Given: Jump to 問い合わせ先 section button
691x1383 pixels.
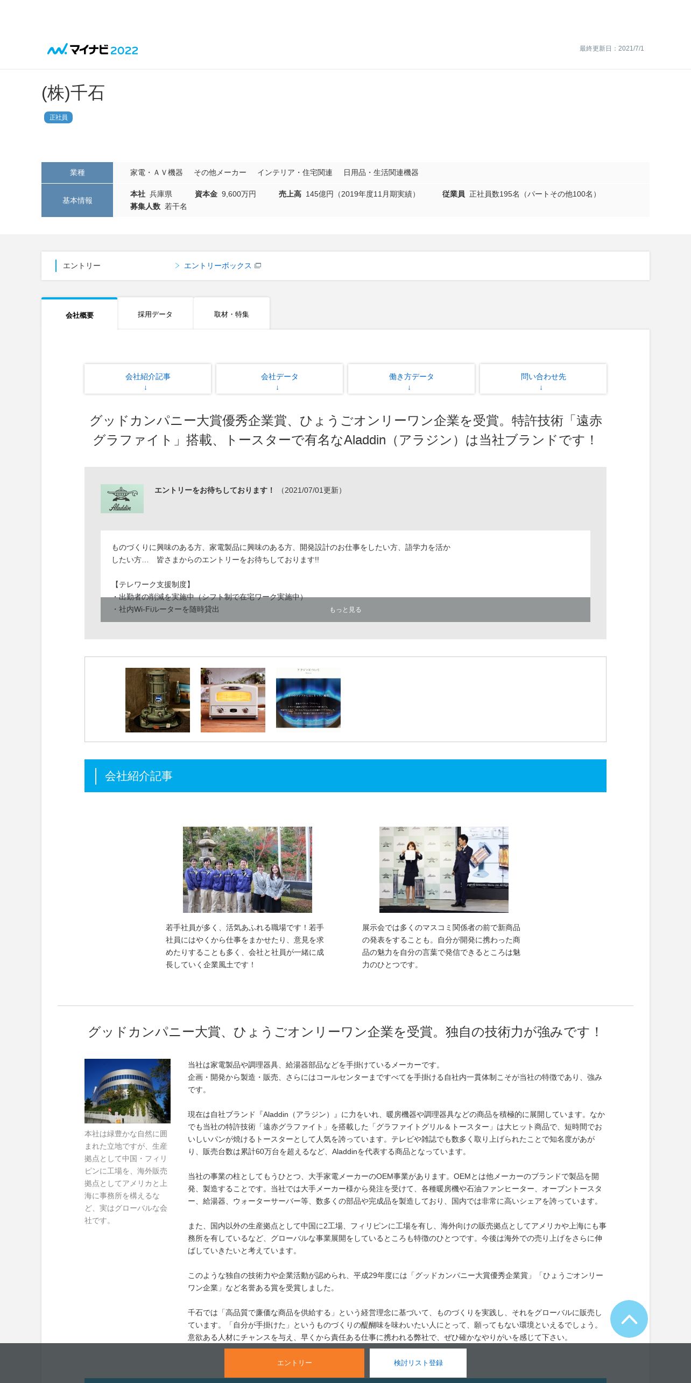Looking at the screenshot, I should click(543, 379).
